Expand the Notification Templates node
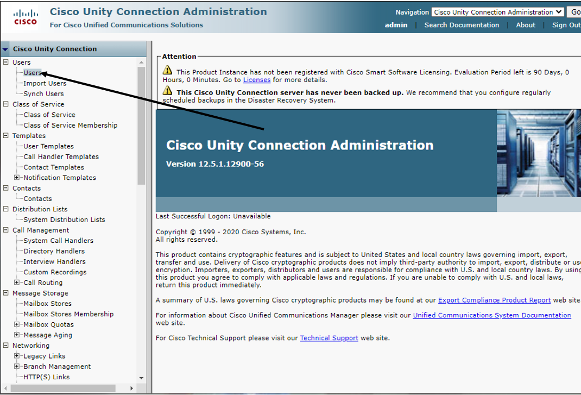The height and width of the screenshot is (395, 581). tap(17, 178)
